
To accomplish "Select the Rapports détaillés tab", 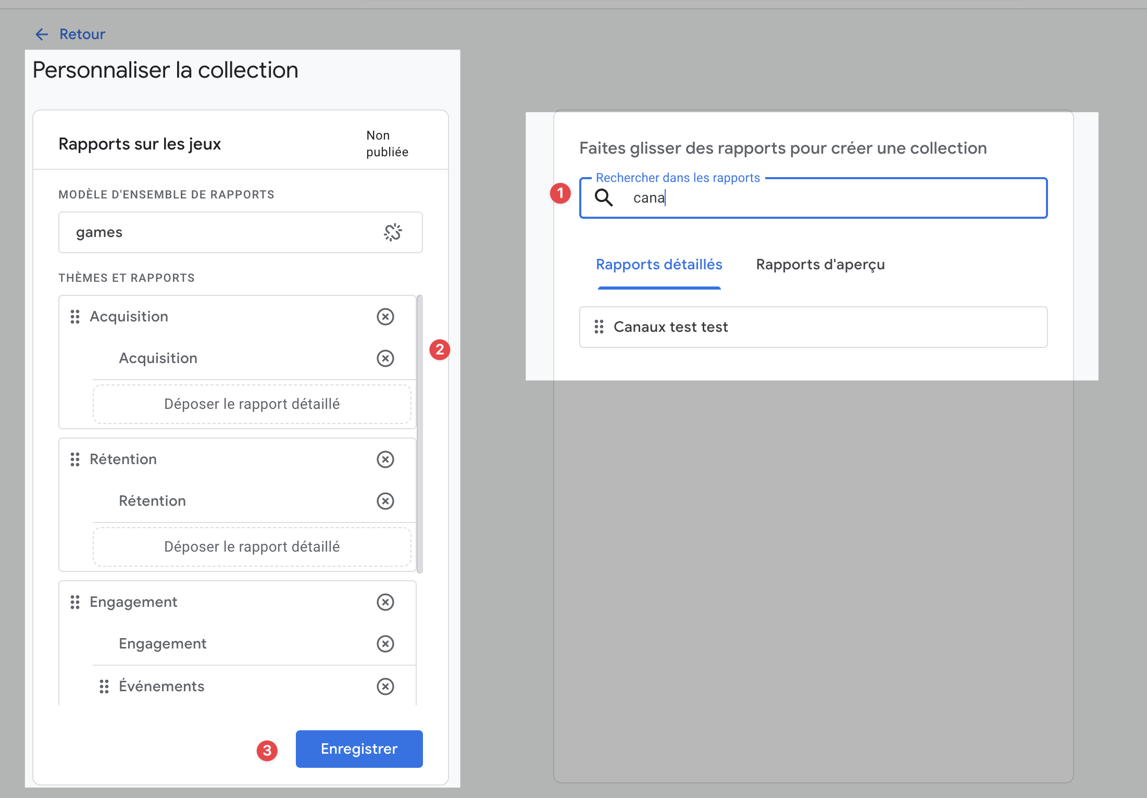I will [659, 265].
